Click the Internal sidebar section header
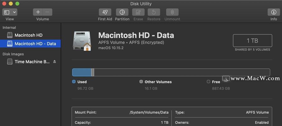 pos(9,28)
